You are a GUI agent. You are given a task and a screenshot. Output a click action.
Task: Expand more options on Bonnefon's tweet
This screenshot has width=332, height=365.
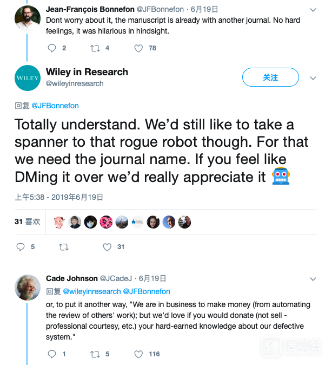313,10
